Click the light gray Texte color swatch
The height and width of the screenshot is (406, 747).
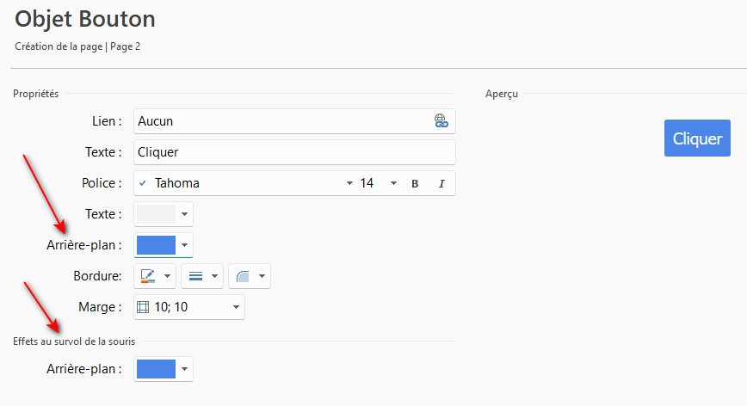156,214
